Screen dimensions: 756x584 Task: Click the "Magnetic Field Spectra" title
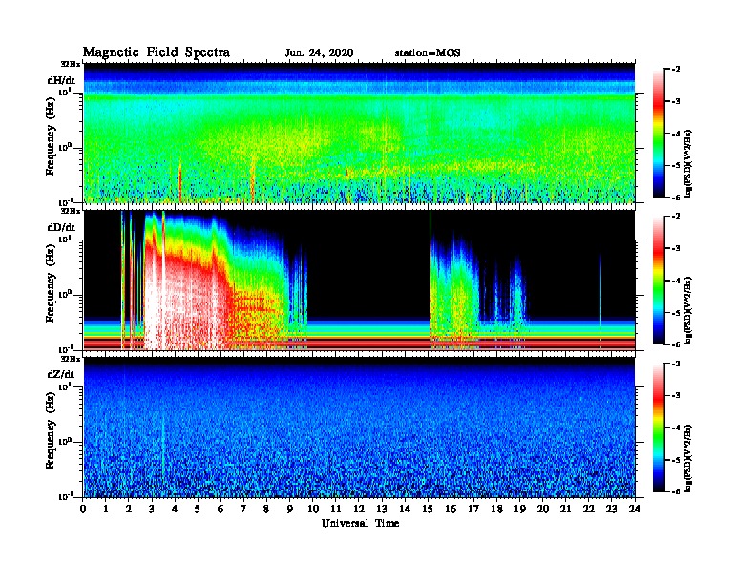157,52
